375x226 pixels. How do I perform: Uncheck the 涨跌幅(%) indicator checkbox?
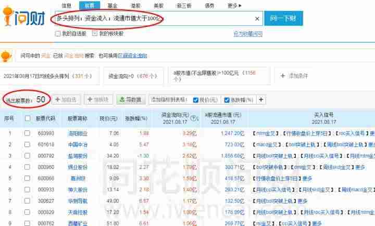pyautogui.click(x=227, y=100)
